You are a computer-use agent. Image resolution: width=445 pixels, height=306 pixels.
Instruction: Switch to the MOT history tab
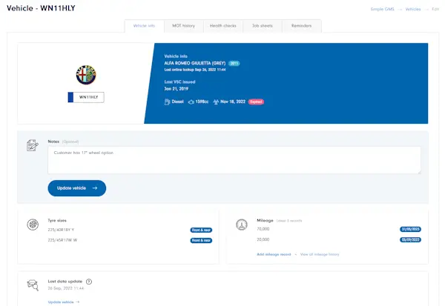click(183, 26)
